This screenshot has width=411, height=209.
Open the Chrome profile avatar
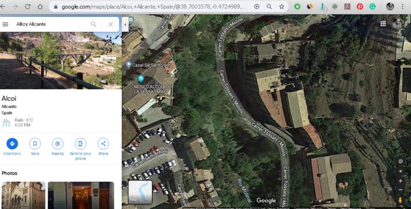(390, 7)
